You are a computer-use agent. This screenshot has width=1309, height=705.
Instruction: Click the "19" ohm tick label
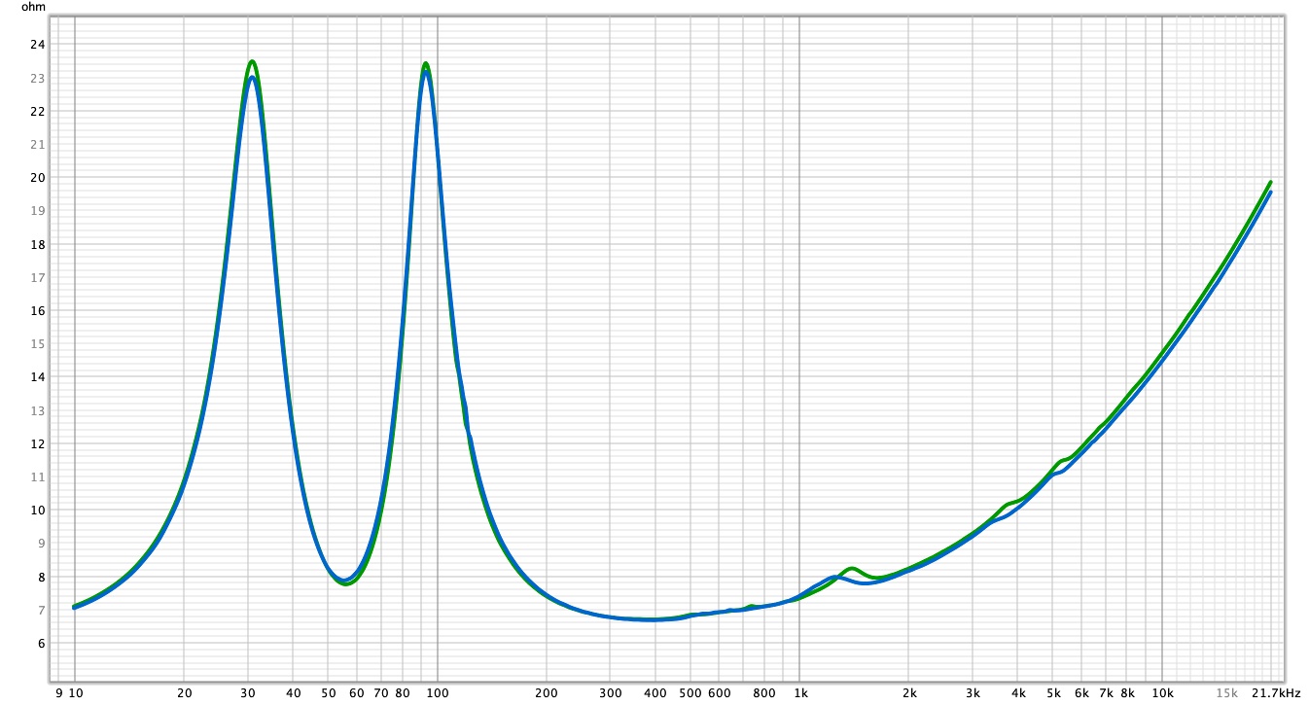[x=37, y=210]
